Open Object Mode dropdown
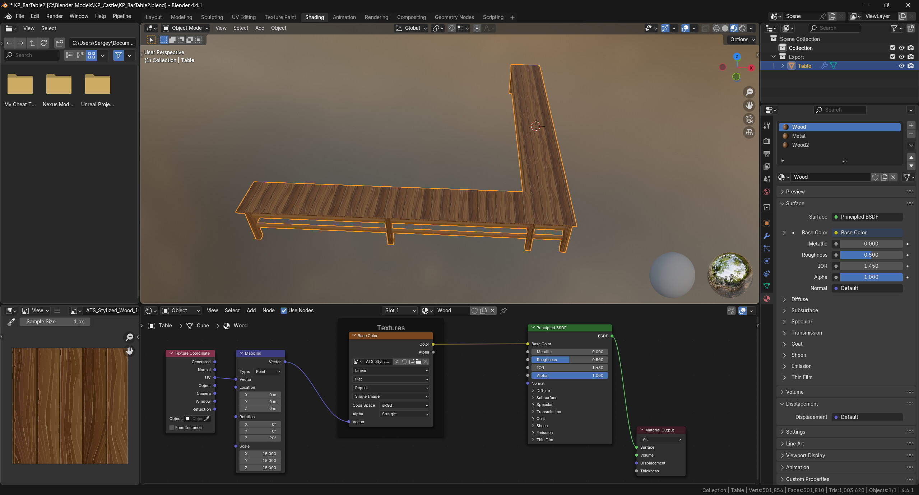Viewport: 919px width, 495px height. pos(185,28)
